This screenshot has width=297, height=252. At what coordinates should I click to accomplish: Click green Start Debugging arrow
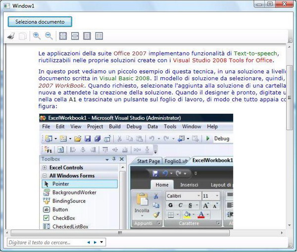[x=207, y=138]
